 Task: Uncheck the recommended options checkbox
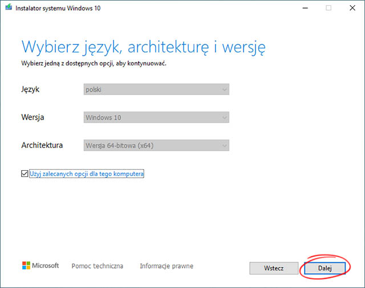point(25,174)
